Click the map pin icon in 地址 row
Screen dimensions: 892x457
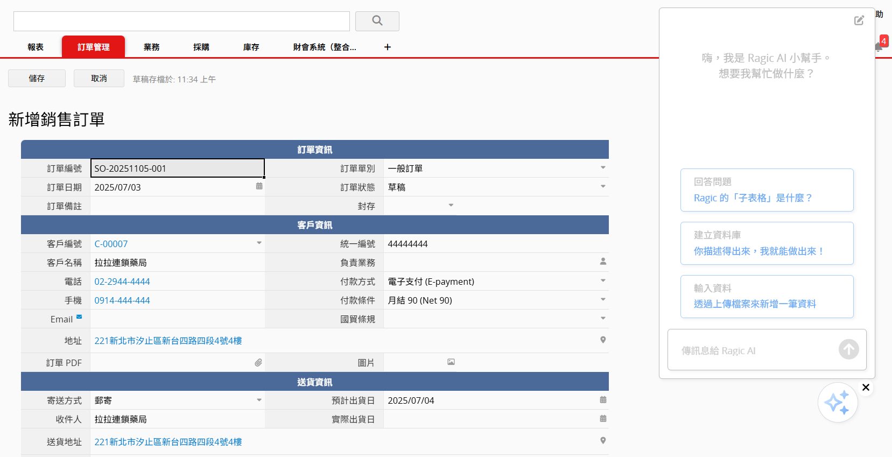(603, 340)
